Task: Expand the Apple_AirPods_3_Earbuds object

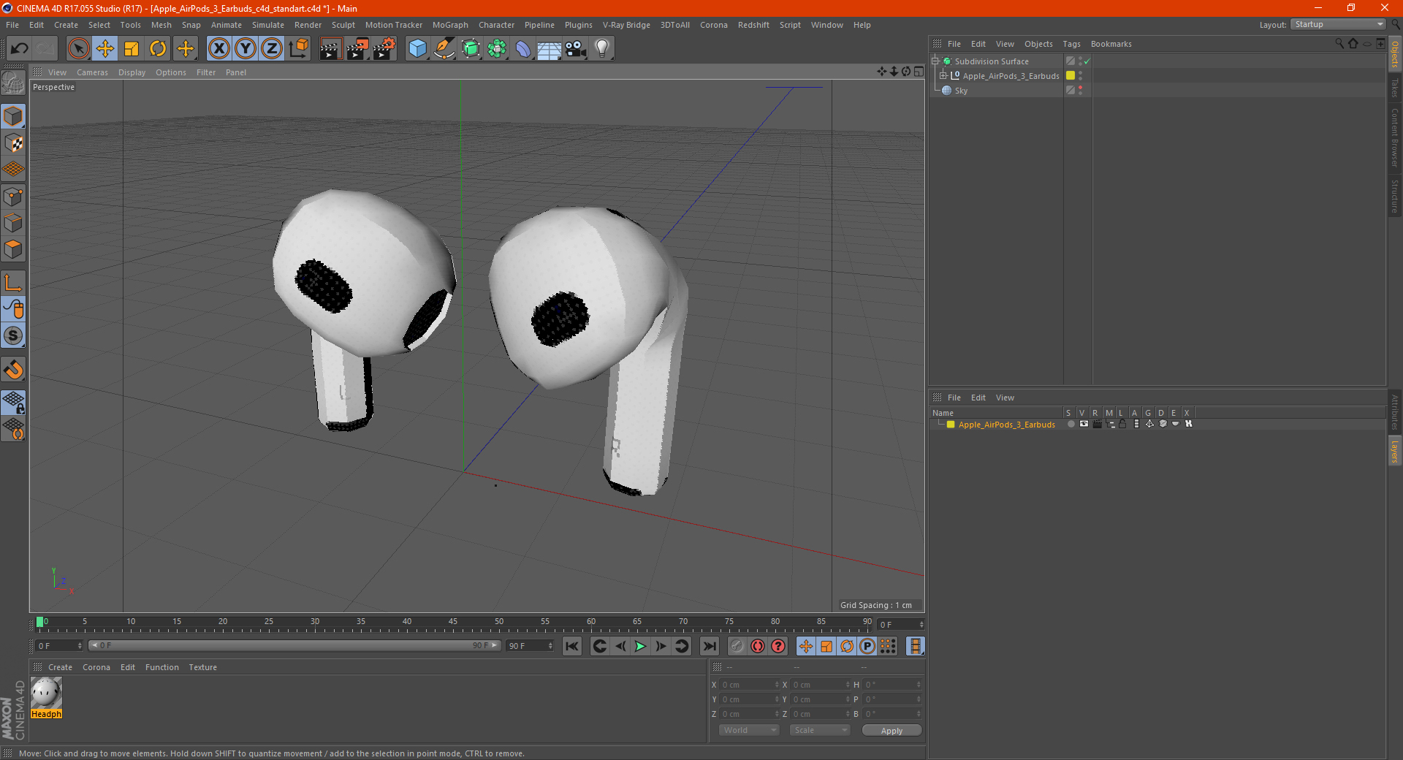Action: pyautogui.click(x=943, y=76)
